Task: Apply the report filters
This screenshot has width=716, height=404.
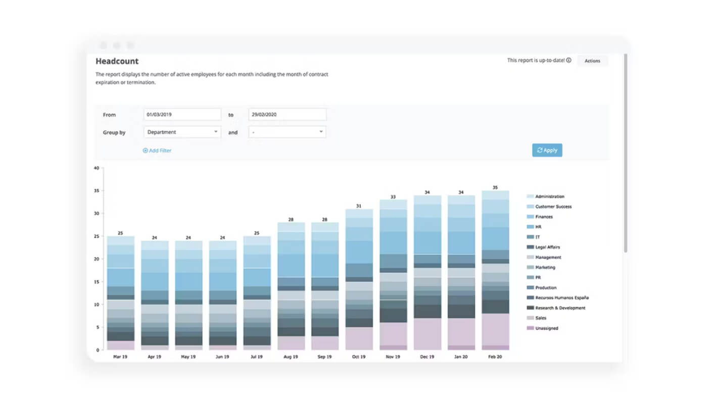Action: coord(547,150)
